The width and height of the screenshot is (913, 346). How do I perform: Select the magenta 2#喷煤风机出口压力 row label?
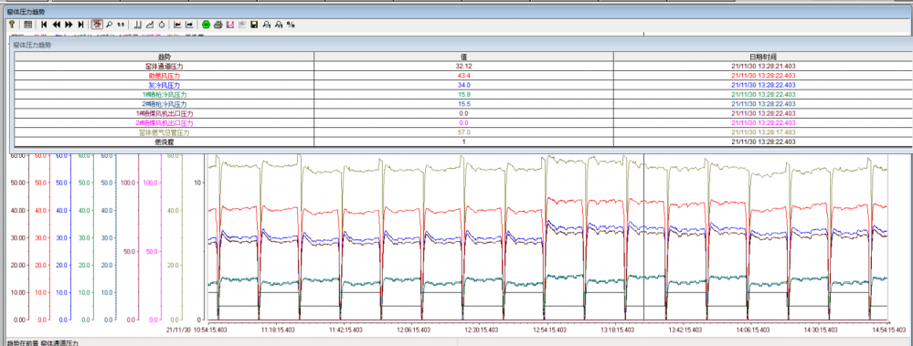click(x=165, y=122)
